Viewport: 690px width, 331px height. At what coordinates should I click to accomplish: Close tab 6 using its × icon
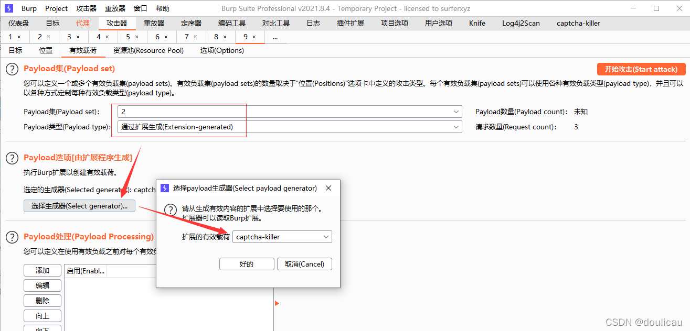click(x=166, y=37)
